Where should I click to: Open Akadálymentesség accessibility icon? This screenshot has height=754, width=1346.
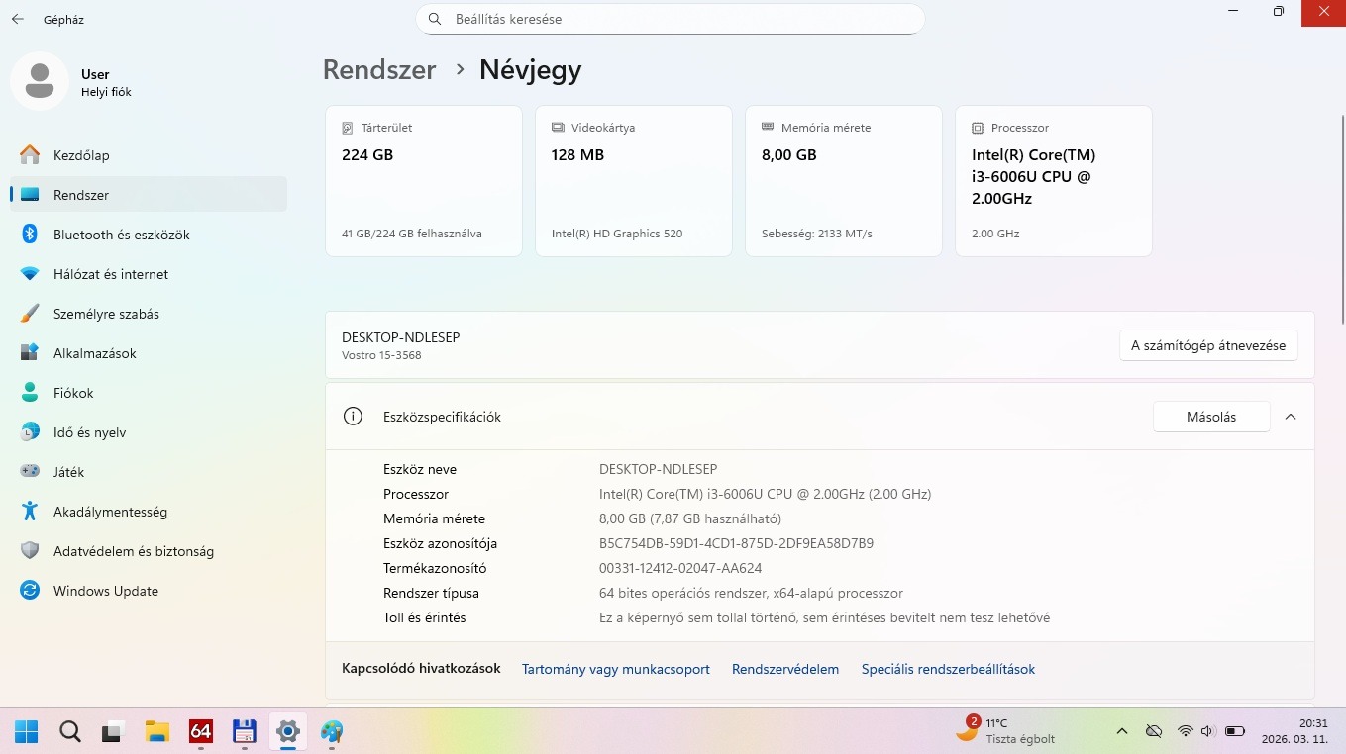coord(30,512)
